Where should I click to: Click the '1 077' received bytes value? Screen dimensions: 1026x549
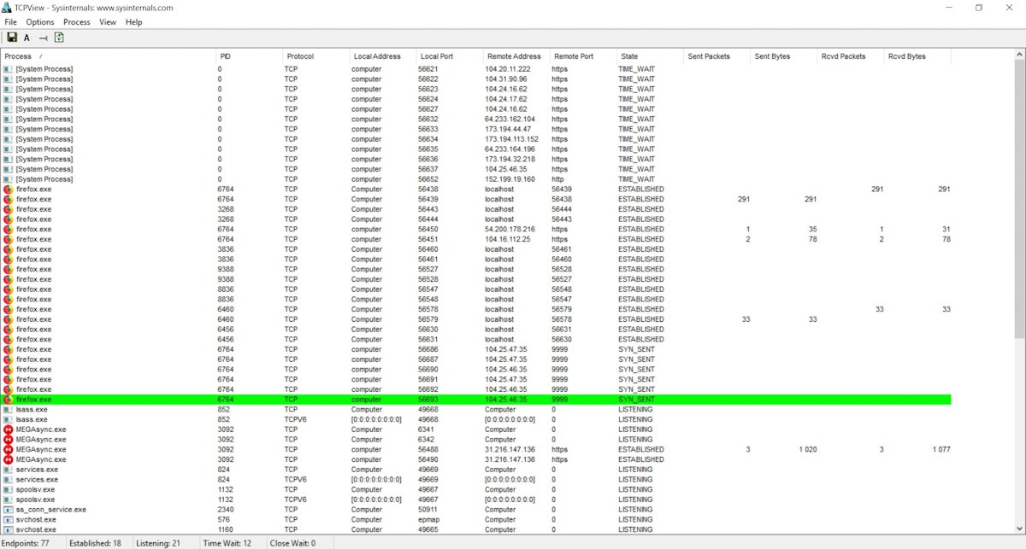coord(941,450)
